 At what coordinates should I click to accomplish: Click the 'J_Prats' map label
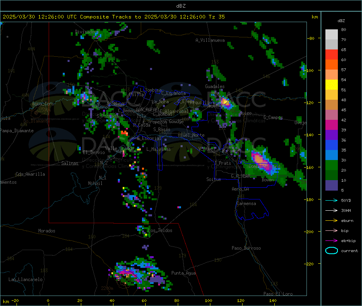pyautogui.click(x=223, y=163)
